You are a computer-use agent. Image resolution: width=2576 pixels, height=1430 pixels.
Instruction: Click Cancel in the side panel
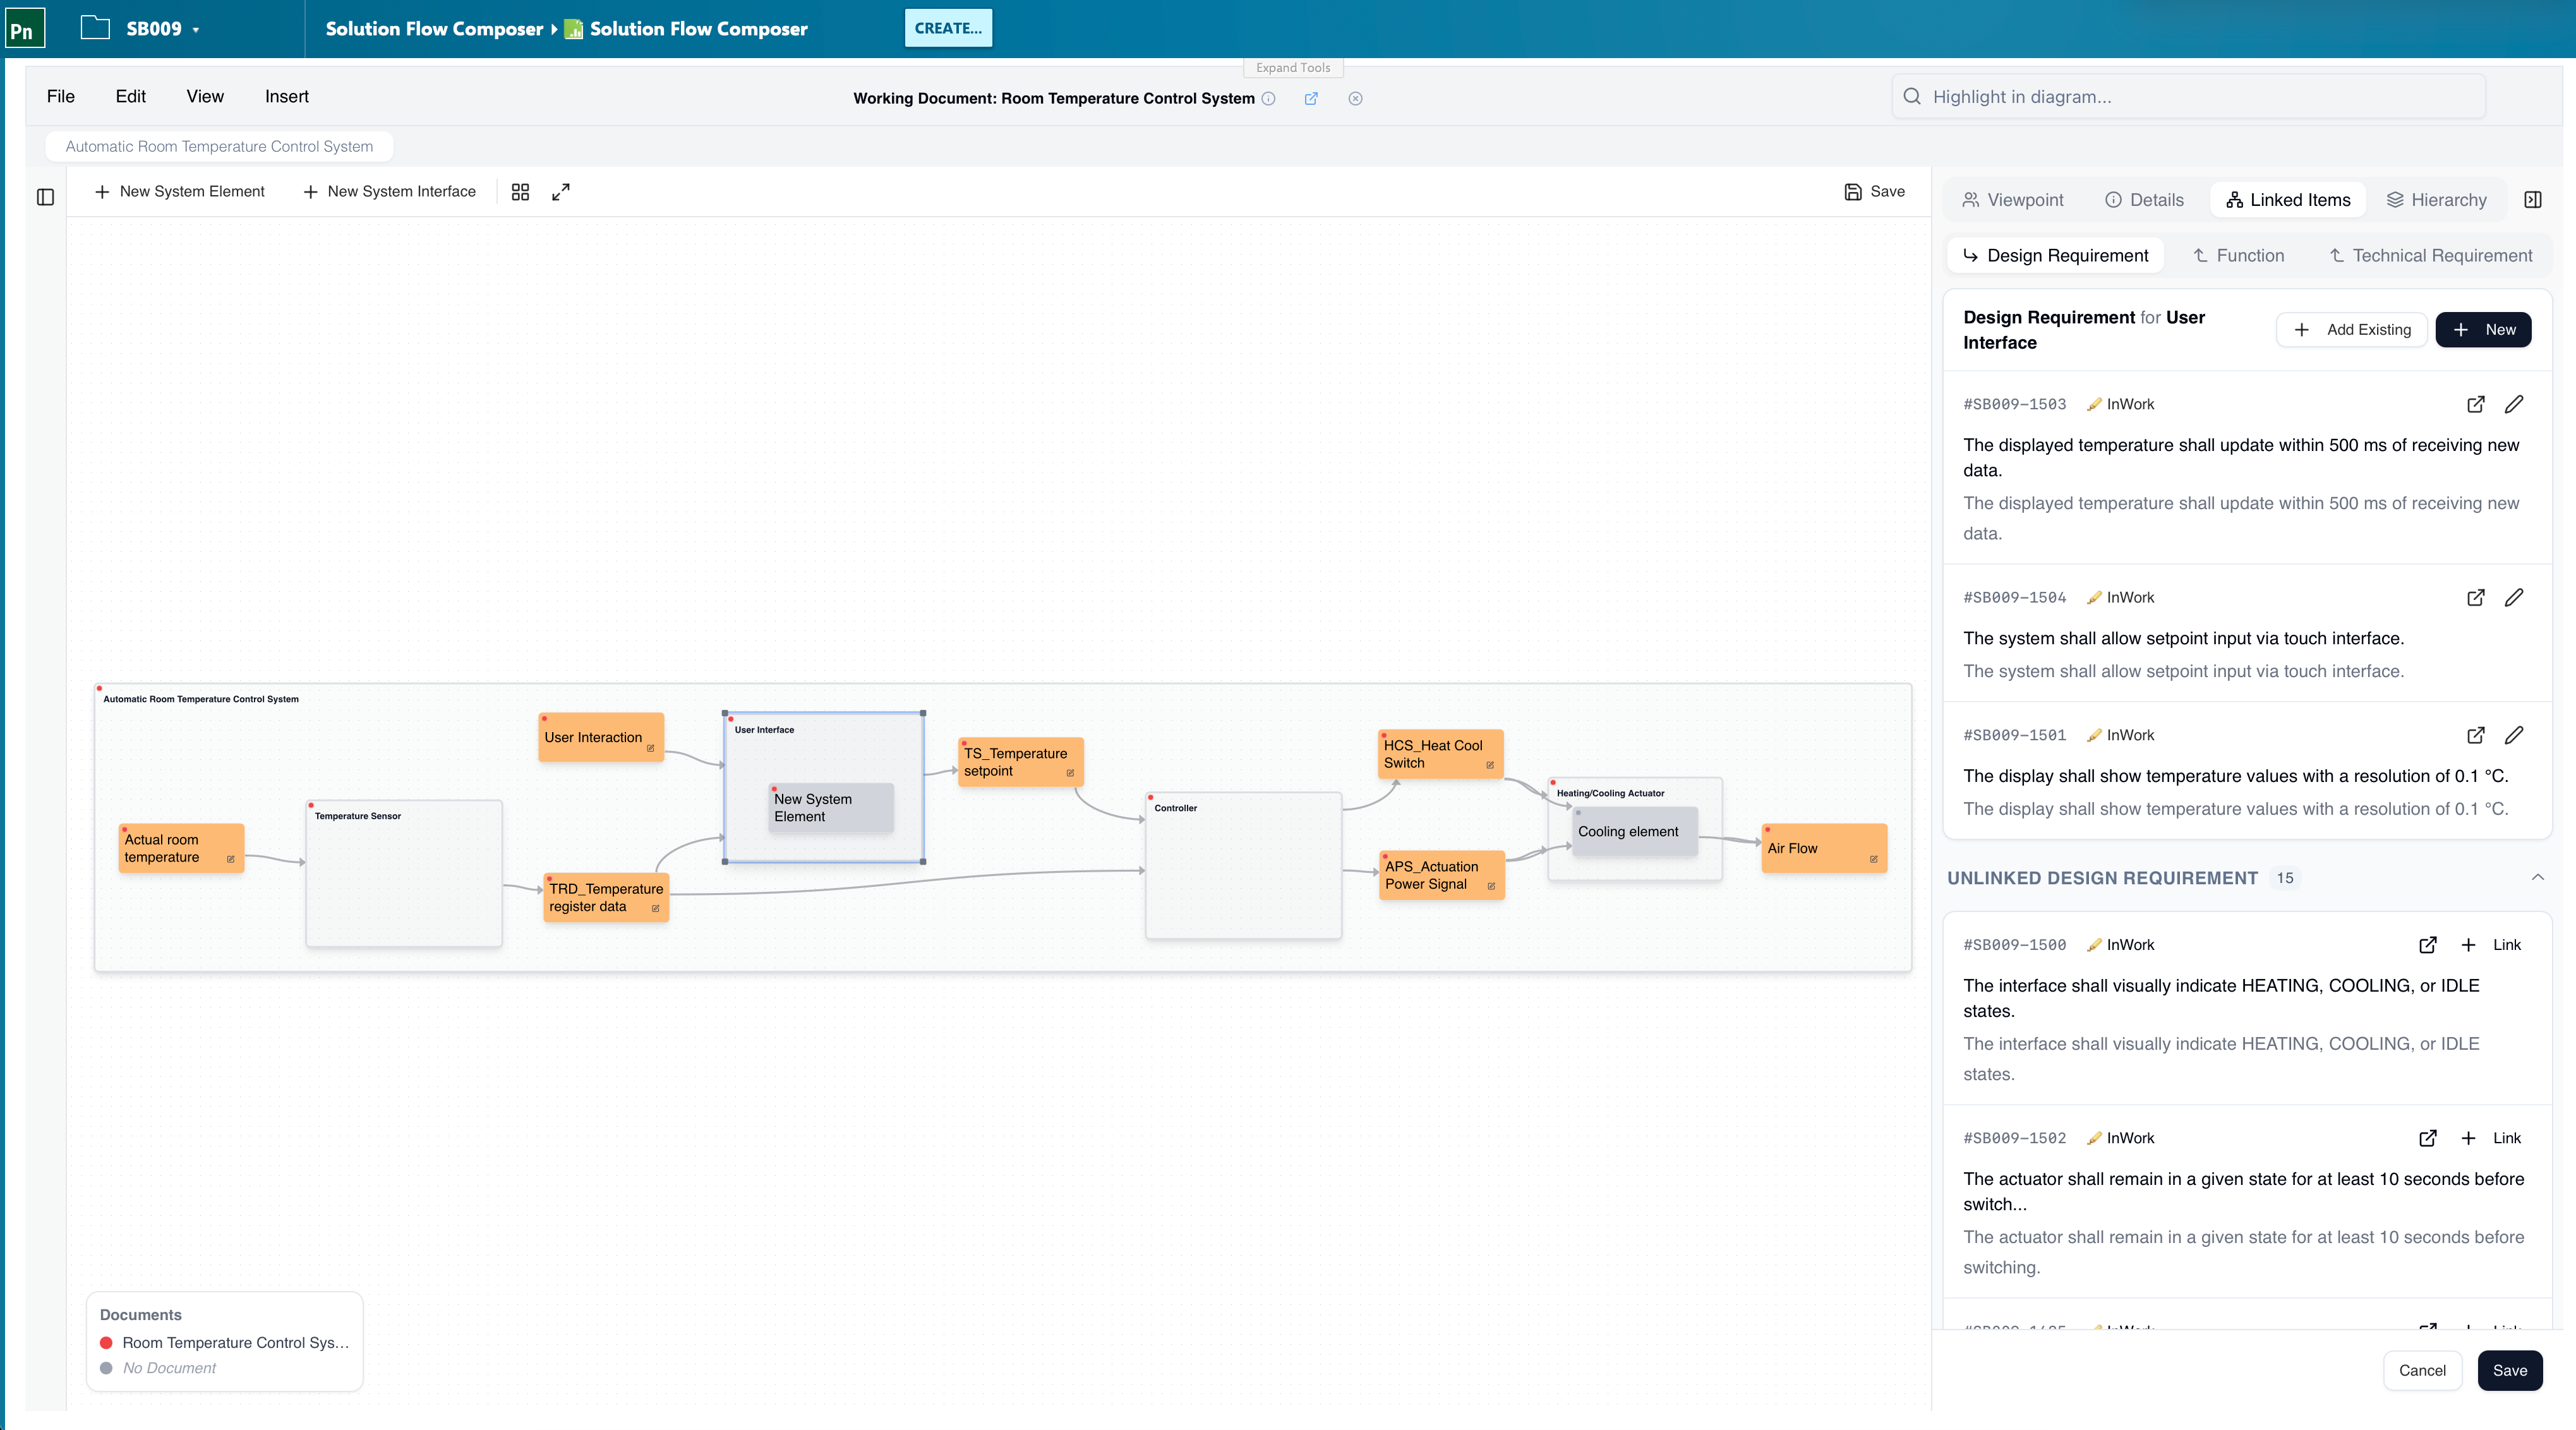pos(2422,1370)
